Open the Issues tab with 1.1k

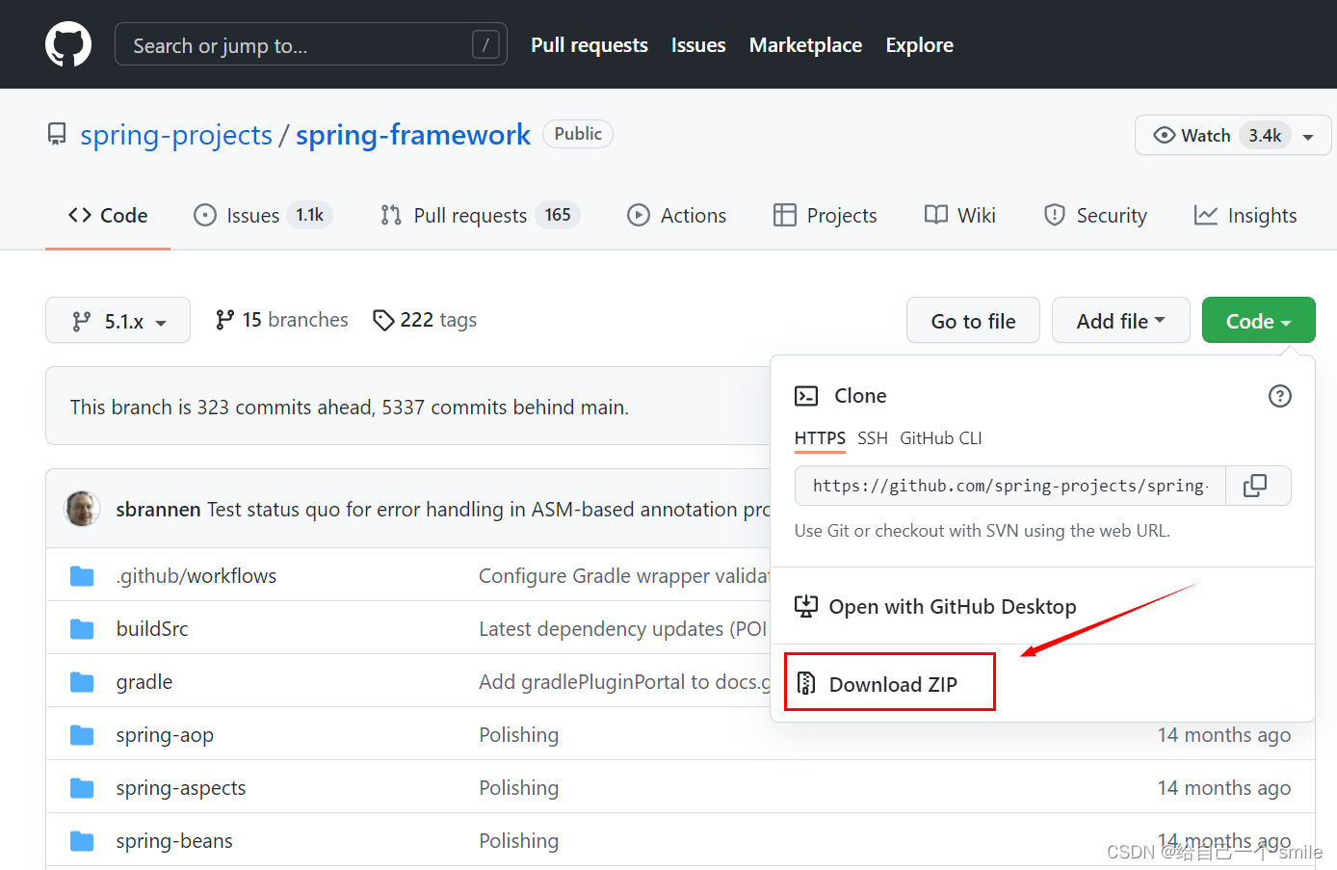[x=262, y=215]
